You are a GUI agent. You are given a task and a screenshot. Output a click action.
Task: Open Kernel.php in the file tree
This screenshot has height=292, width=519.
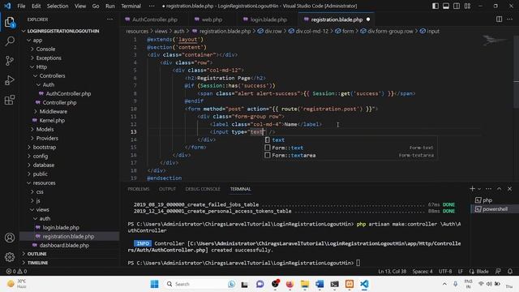pyautogui.click(x=52, y=120)
